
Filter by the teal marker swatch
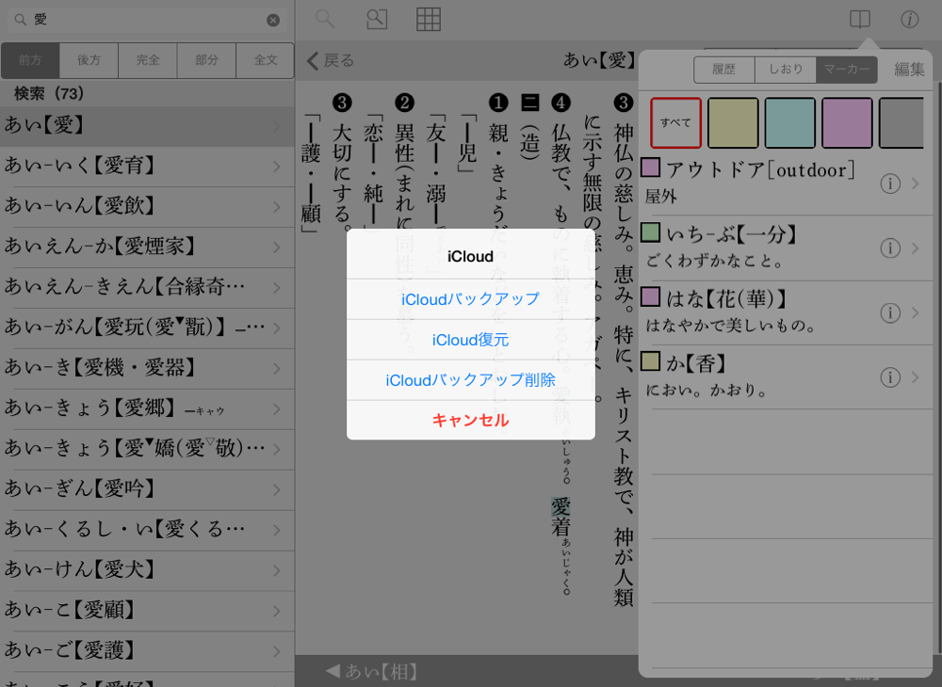tap(790, 123)
